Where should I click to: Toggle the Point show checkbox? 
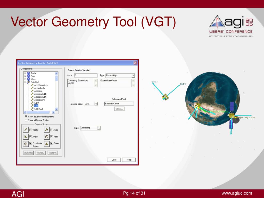click(x=52, y=137)
